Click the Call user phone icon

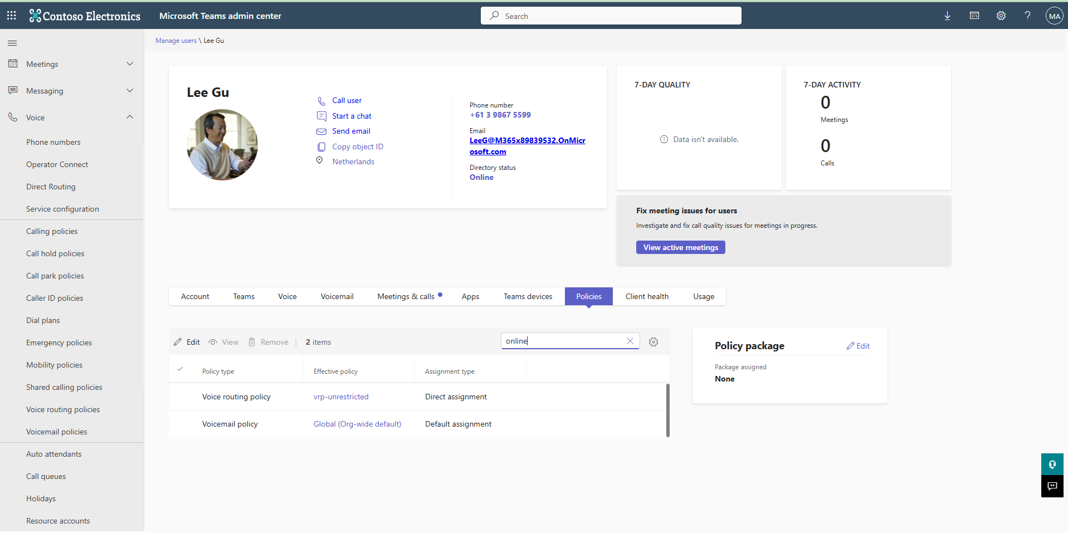321,101
